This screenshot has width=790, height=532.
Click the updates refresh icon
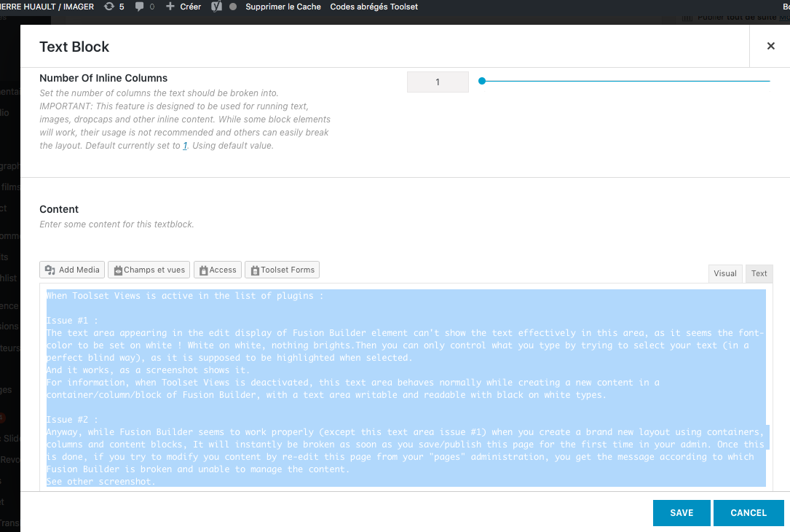(x=108, y=7)
